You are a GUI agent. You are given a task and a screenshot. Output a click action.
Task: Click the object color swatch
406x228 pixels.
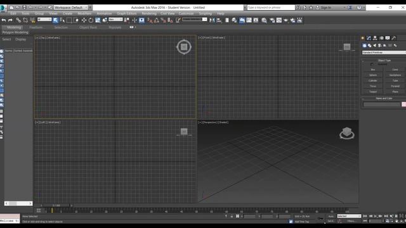403,104
